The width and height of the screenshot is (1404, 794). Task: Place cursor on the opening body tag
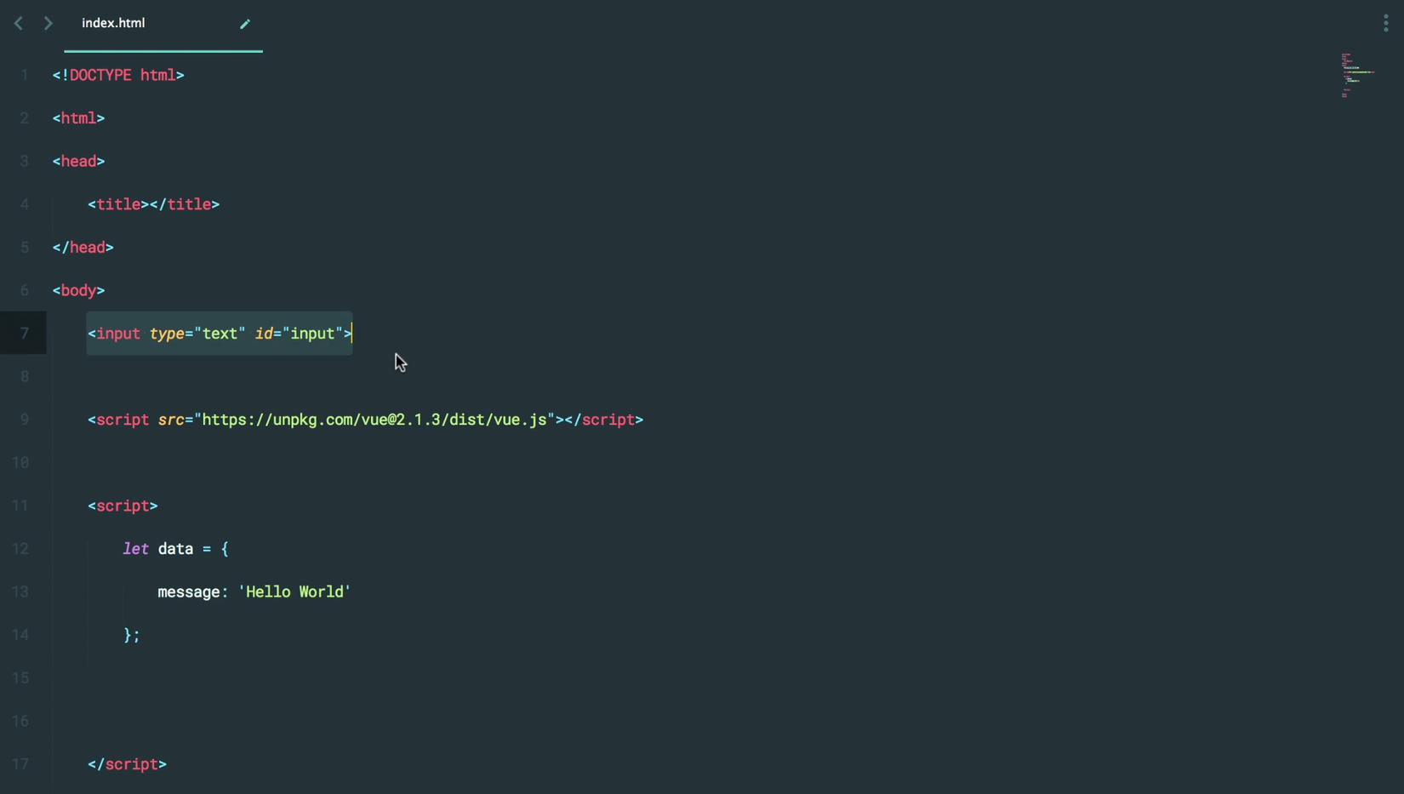(78, 290)
